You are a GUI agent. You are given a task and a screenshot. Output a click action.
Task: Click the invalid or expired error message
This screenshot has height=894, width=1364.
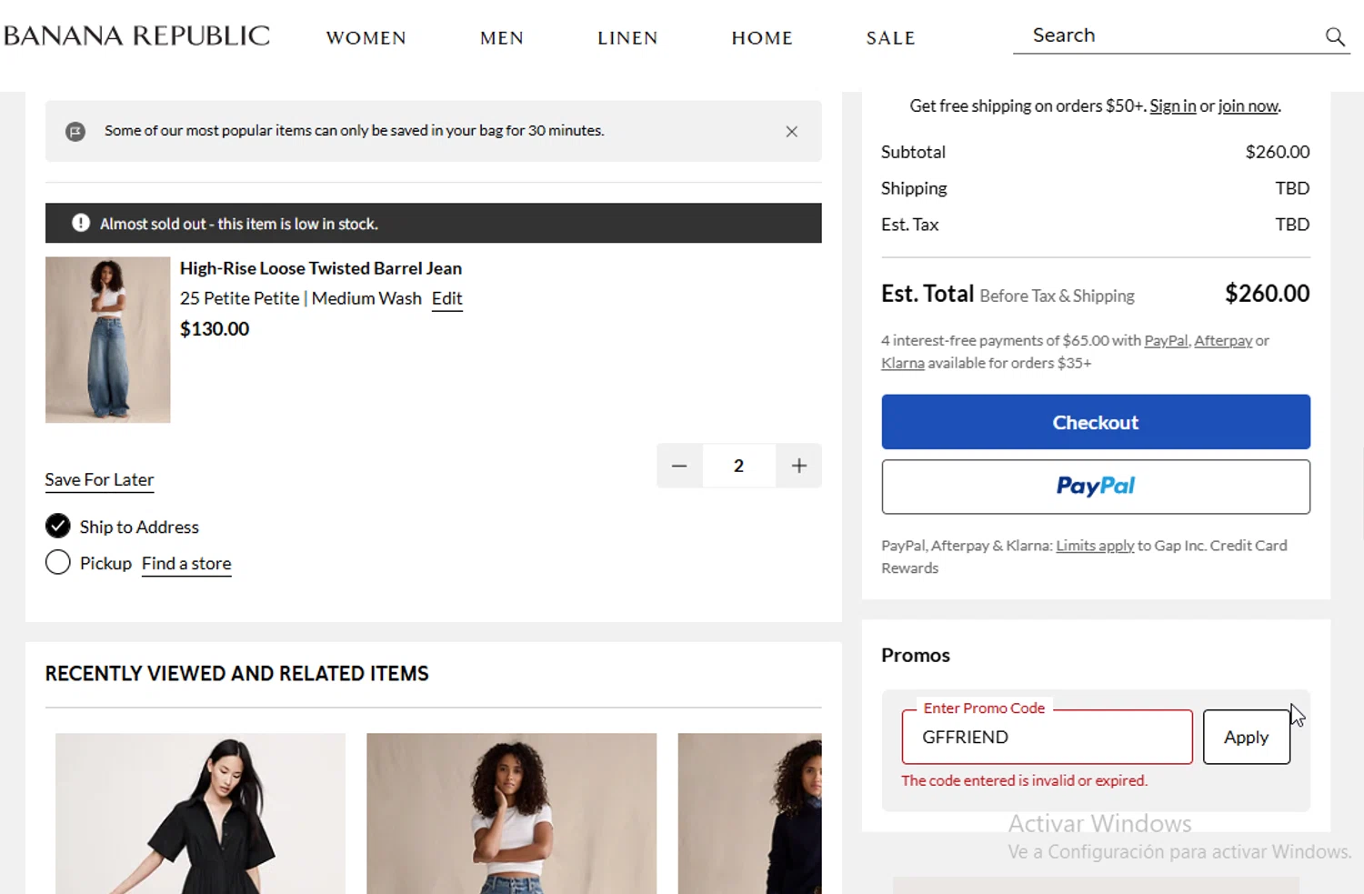point(1024,780)
